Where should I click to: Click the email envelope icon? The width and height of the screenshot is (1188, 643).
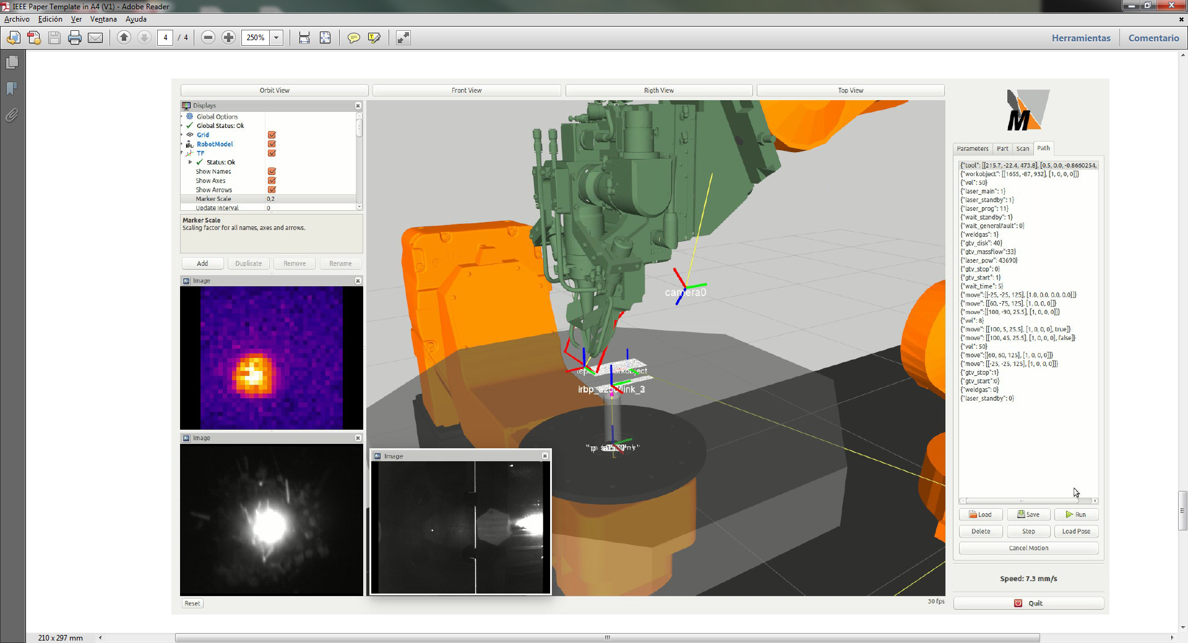point(95,38)
